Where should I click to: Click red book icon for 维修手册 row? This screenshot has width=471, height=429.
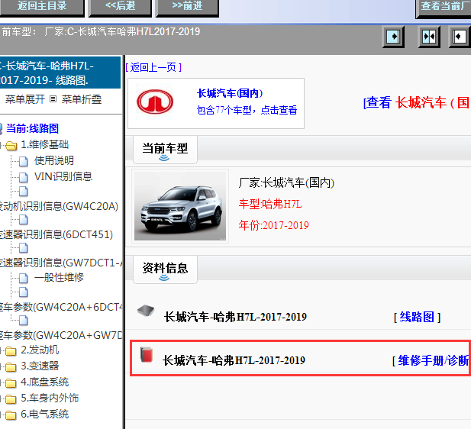(147, 354)
